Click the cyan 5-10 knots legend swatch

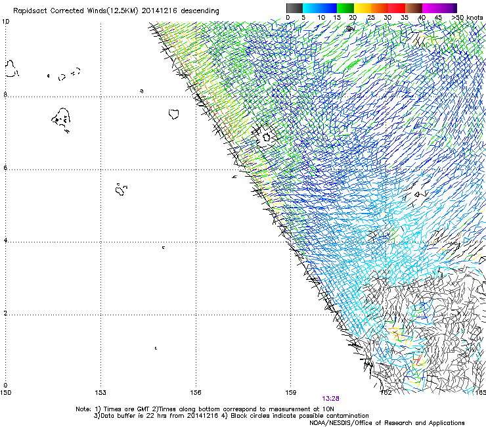[x=311, y=8]
